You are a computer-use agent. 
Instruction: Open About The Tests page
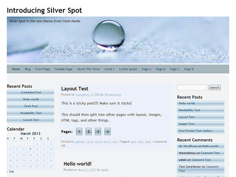88,69
